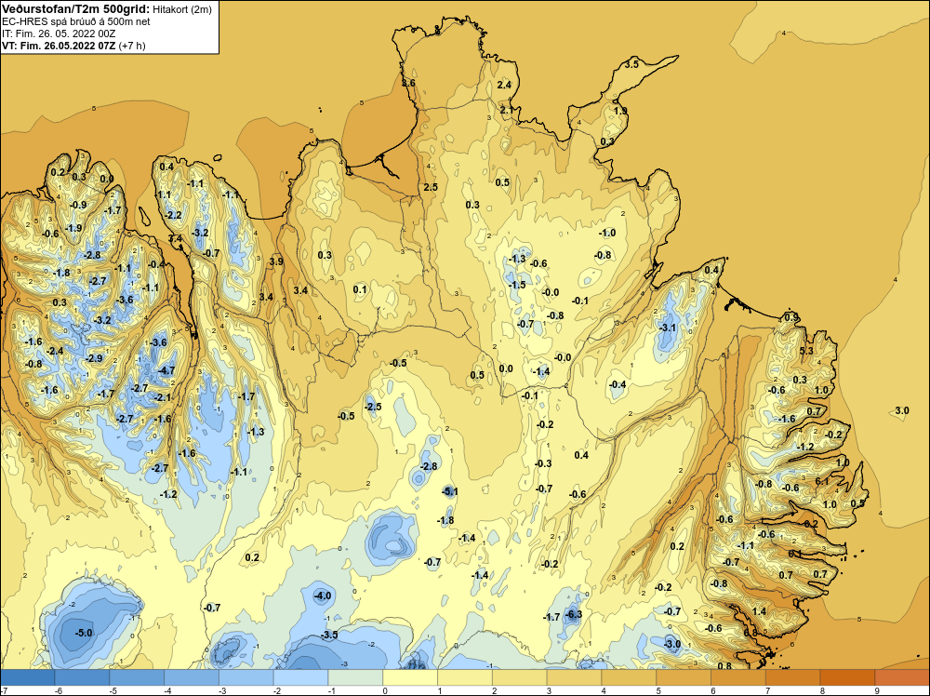Select the legend tick label '5'

(x=658, y=690)
